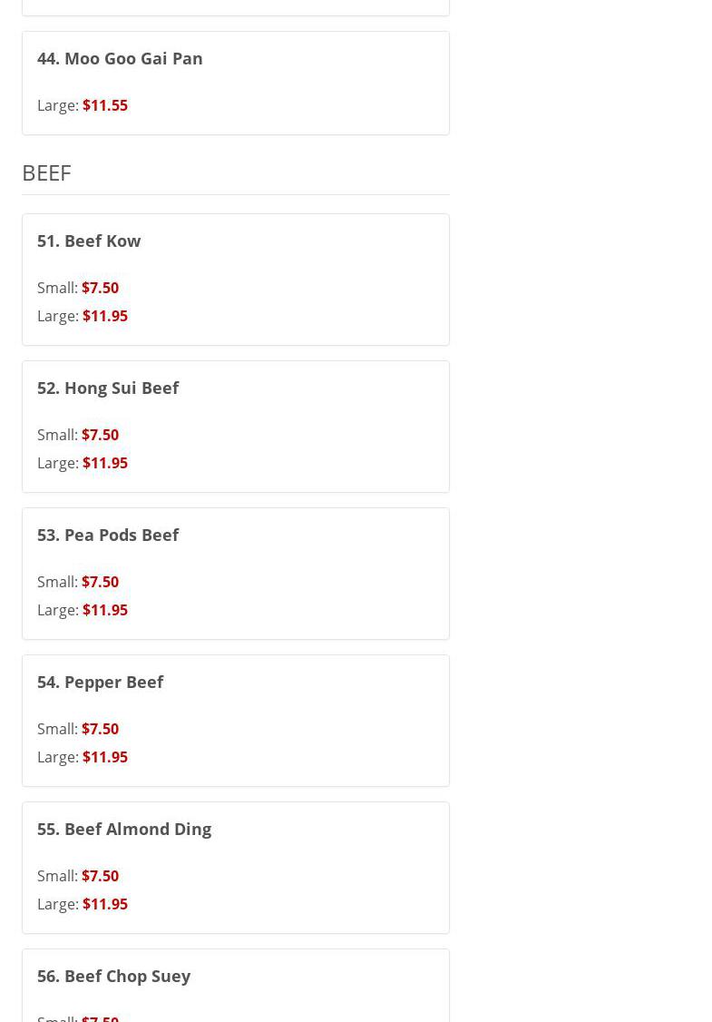
Task: Pick Pea Pods Beef large $11.95 price
Action: pyautogui.click(x=104, y=610)
